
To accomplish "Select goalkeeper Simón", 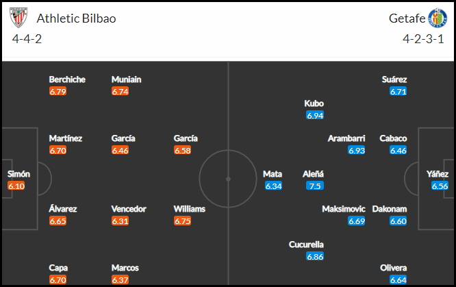I will coord(18,174).
